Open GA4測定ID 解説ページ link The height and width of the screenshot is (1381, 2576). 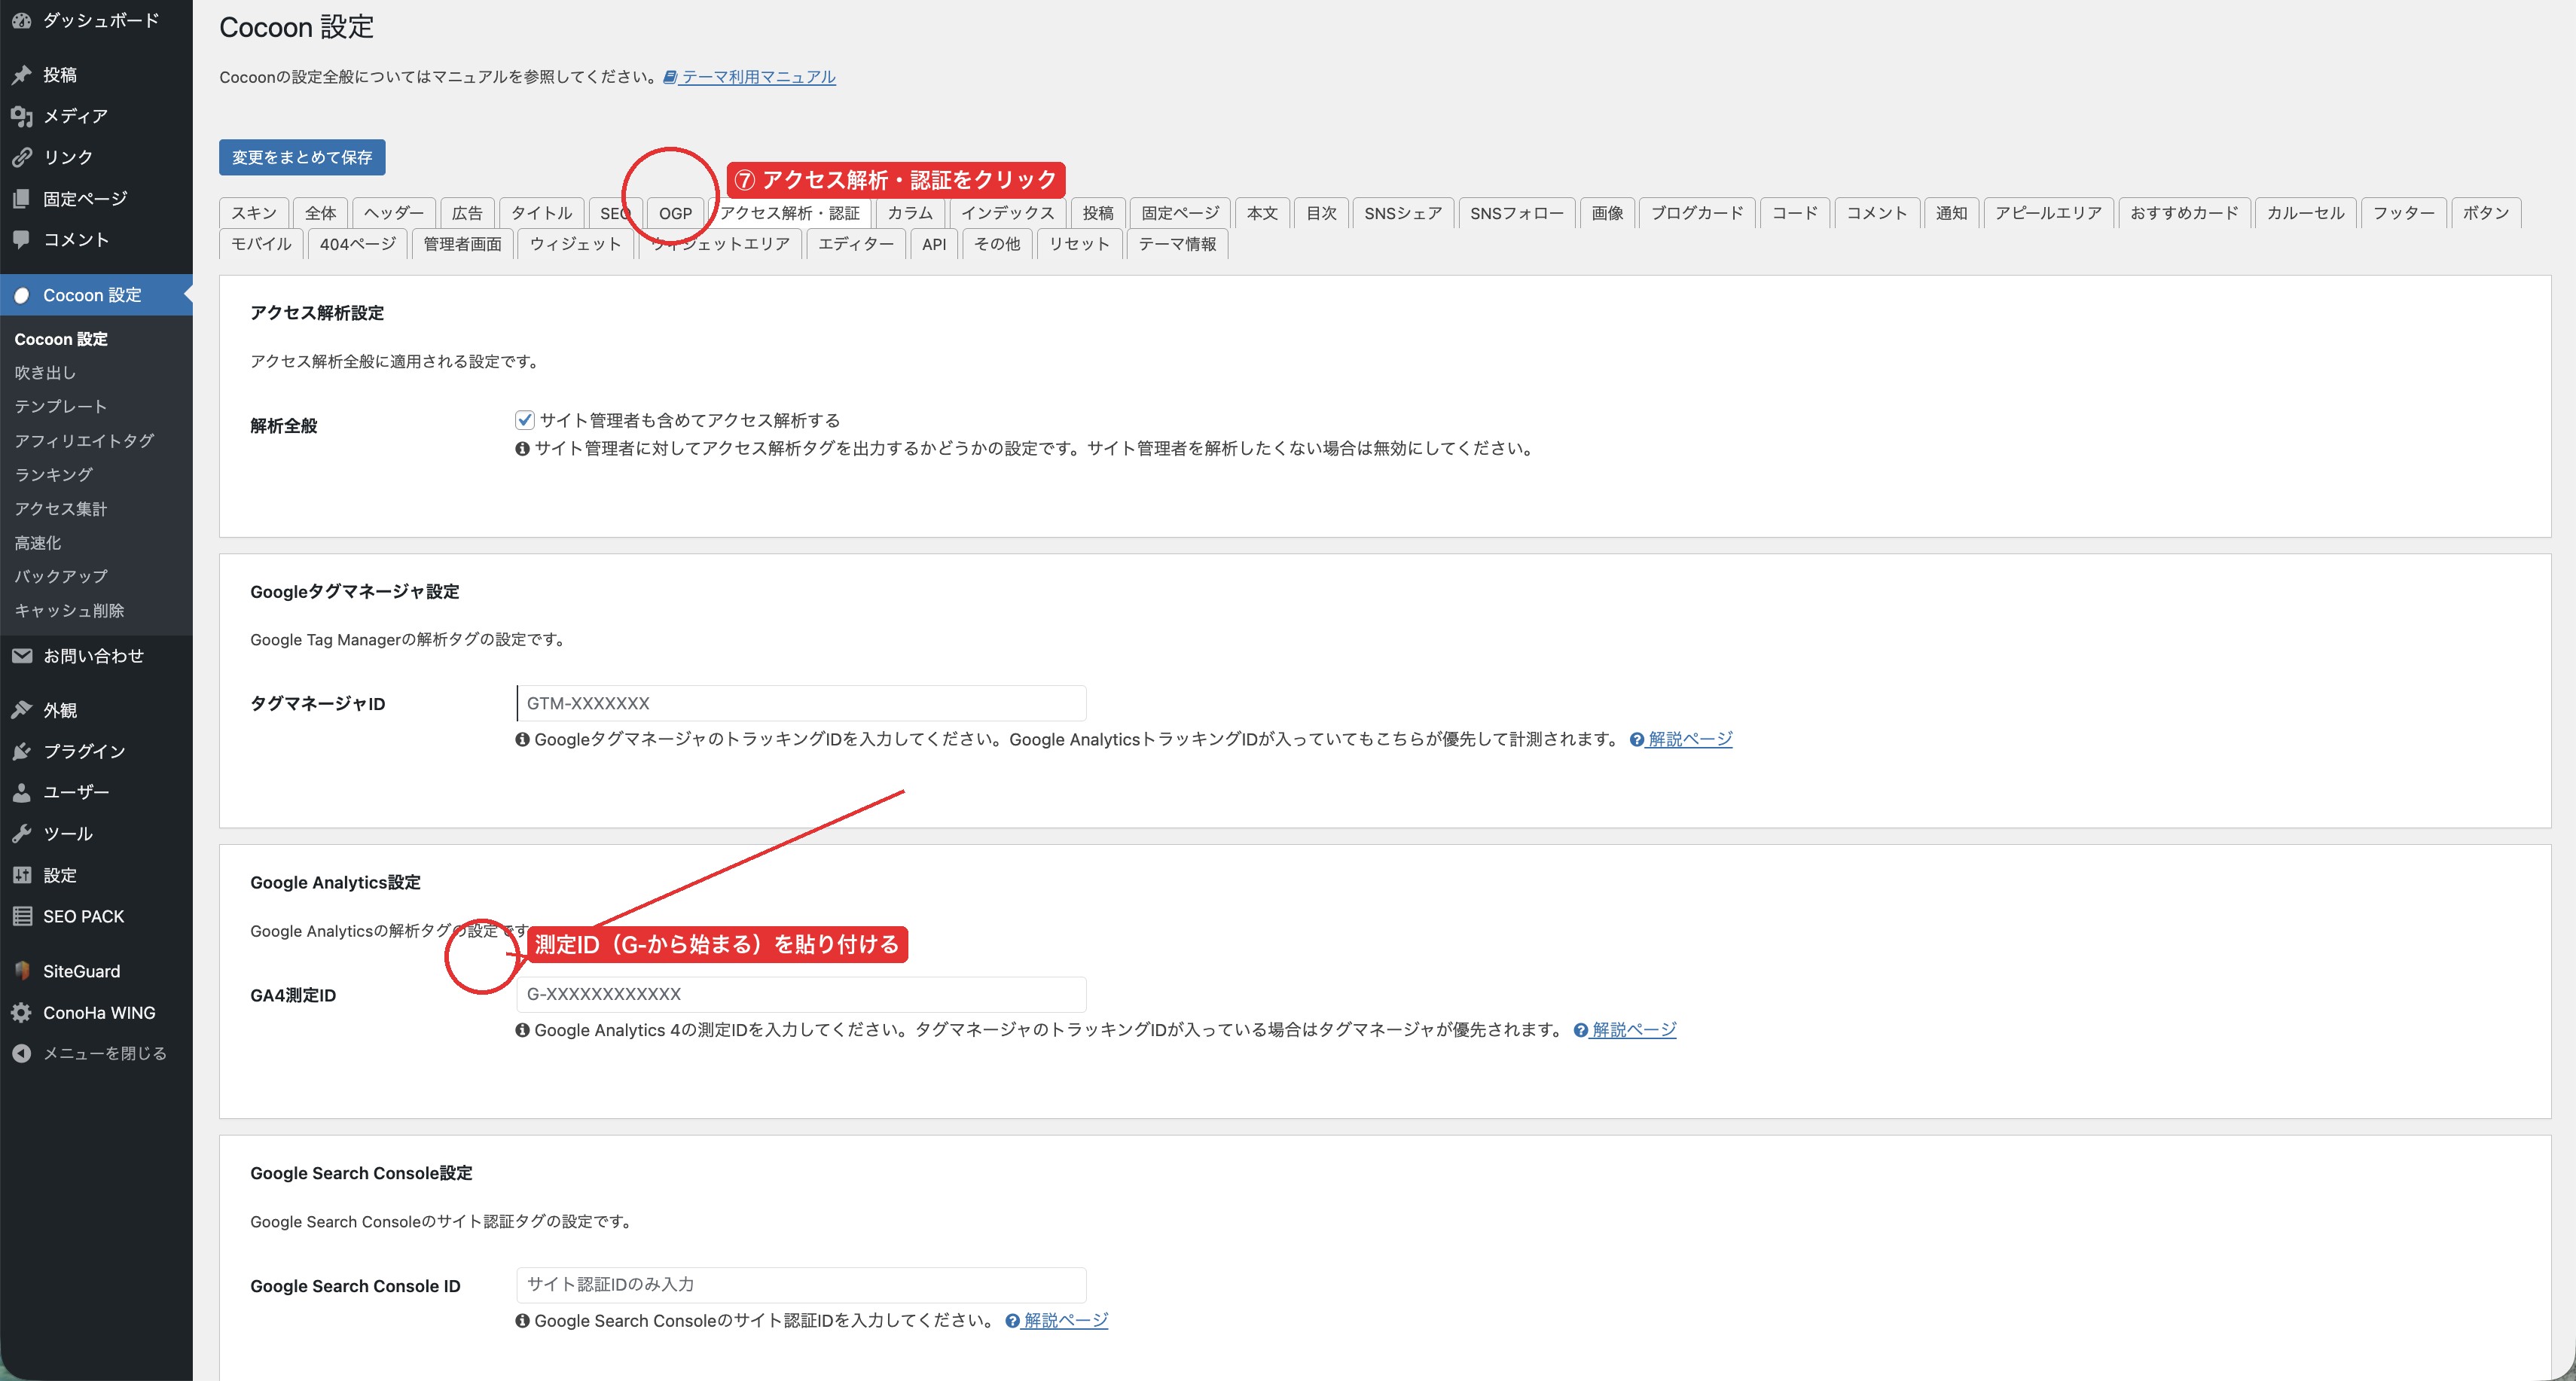click(x=1634, y=1029)
